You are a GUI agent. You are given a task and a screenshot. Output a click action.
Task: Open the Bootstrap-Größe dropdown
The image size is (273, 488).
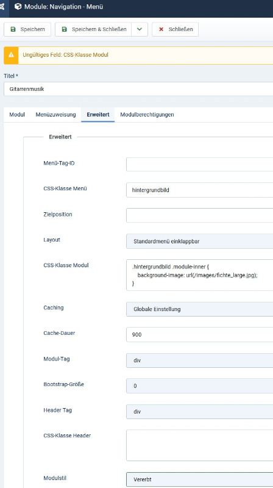(x=200, y=386)
